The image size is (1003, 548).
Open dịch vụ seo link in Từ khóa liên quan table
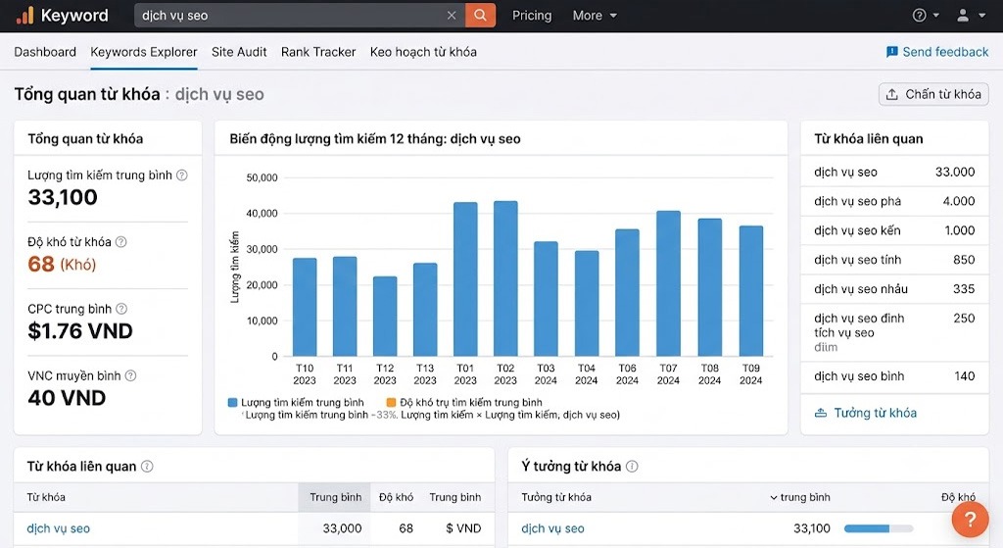click(58, 528)
